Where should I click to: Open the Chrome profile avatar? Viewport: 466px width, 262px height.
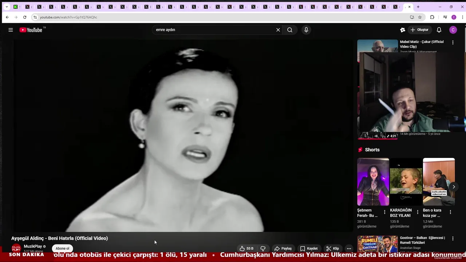[454, 17]
